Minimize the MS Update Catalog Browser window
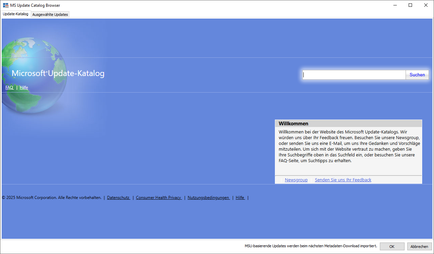Image resolution: width=434 pixels, height=254 pixels. click(395, 5)
